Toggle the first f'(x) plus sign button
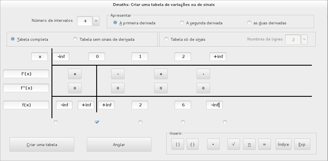The image size is (328, 161). pyautogui.click(x=75, y=74)
